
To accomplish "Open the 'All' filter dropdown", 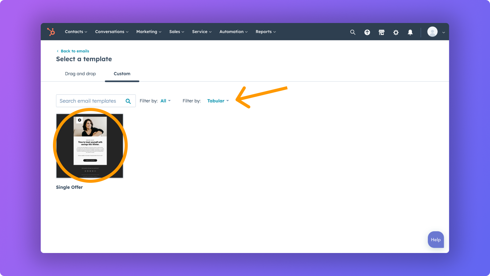I will tap(165, 101).
